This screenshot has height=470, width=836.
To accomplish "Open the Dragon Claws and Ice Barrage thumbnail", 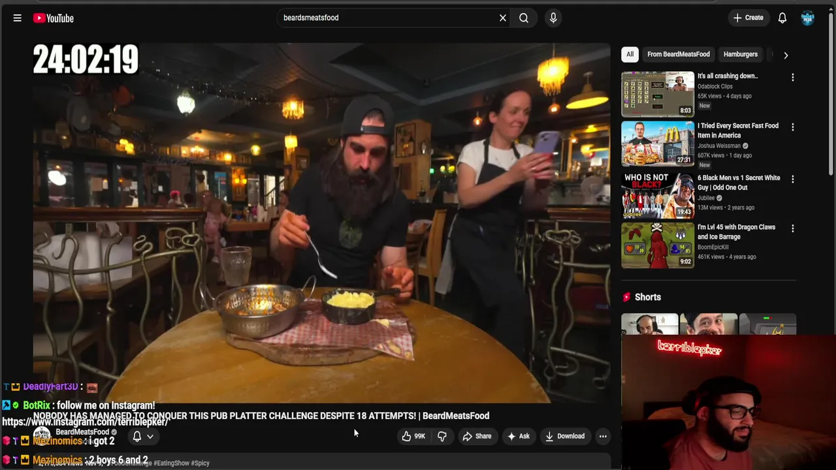I will coord(657,245).
